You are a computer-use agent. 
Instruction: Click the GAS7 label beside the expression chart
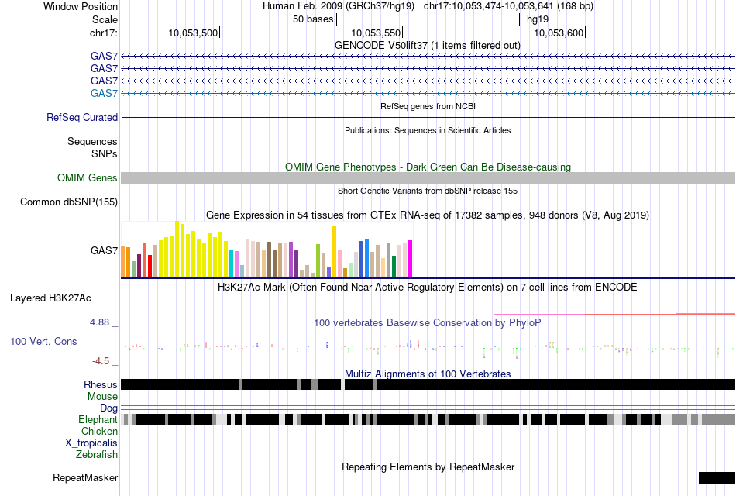point(105,250)
